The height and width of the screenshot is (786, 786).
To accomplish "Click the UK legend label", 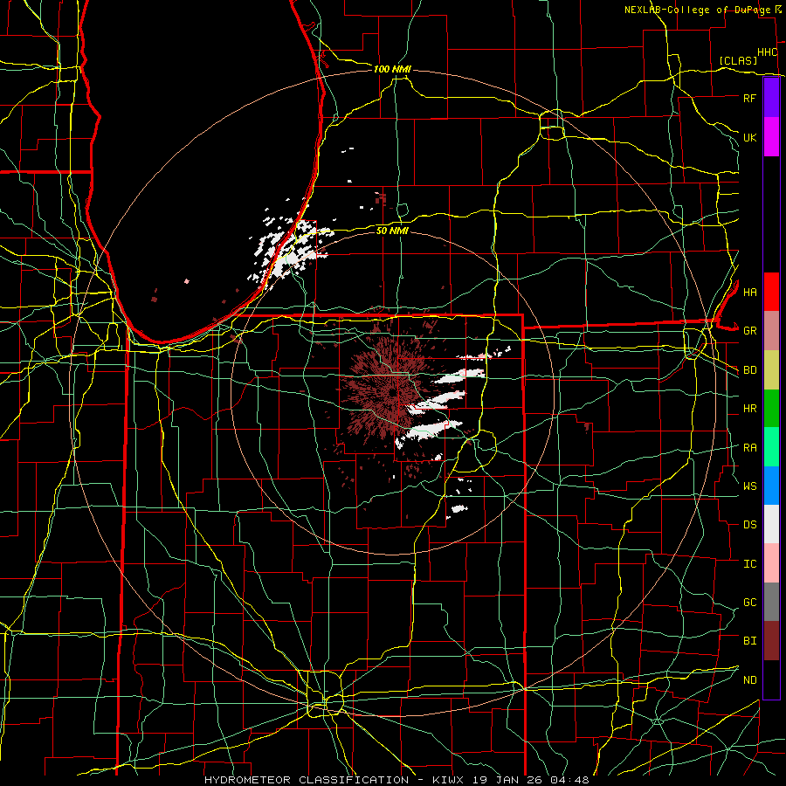I will [x=749, y=137].
